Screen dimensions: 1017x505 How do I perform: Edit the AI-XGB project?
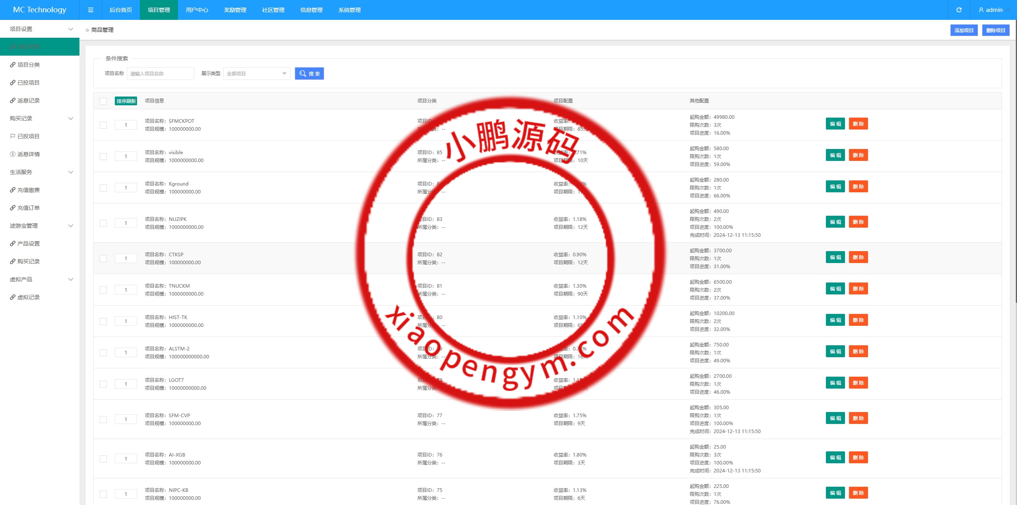pos(835,457)
